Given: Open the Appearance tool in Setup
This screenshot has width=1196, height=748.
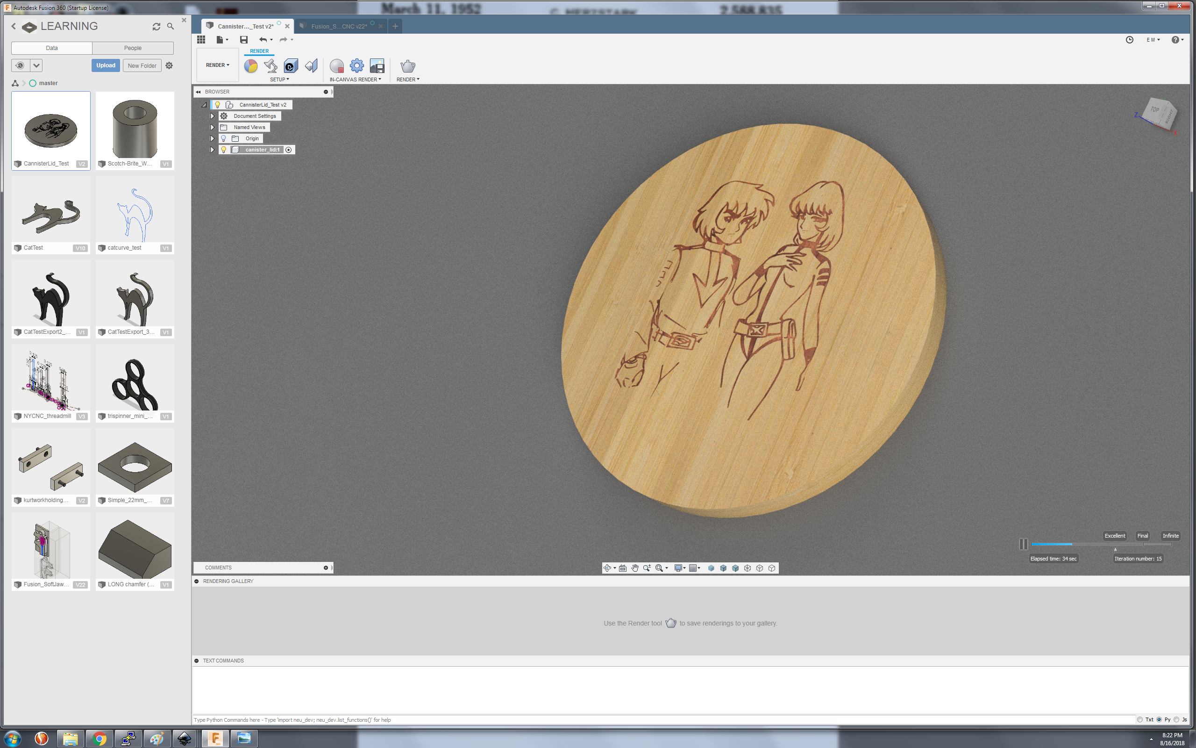Looking at the screenshot, I should [x=250, y=66].
